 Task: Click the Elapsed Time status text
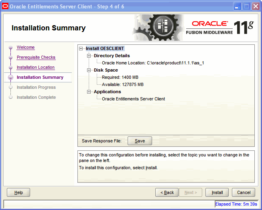236,204
